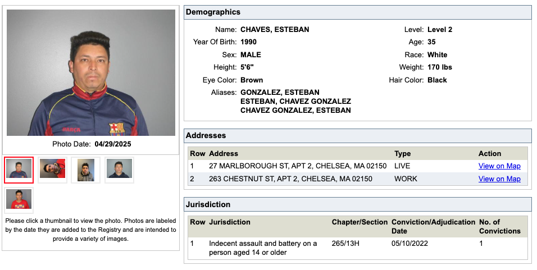Click the Type column header
Screen dimensions: 537x270
pyautogui.click(x=402, y=153)
